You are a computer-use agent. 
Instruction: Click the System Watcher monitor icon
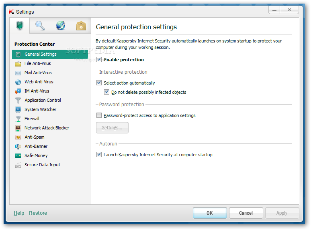coord(18,109)
